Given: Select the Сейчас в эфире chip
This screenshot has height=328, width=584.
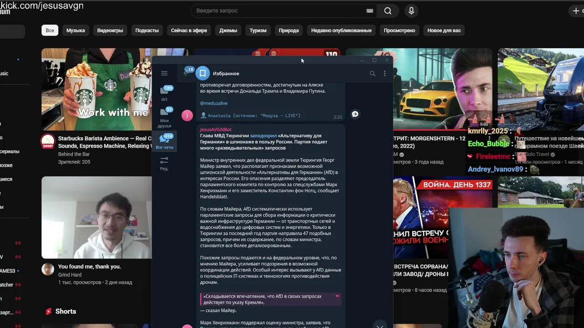Looking at the screenshot, I should (x=189, y=31).
